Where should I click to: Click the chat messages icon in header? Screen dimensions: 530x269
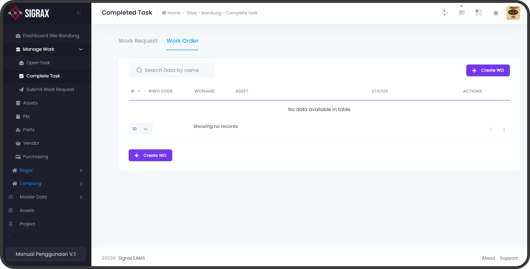point(462,13)
